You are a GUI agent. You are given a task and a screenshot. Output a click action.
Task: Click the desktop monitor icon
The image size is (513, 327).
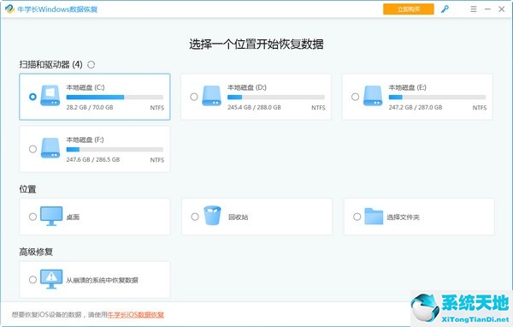[x=51, y=216]
